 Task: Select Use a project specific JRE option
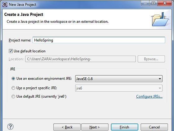click(13, 88)
